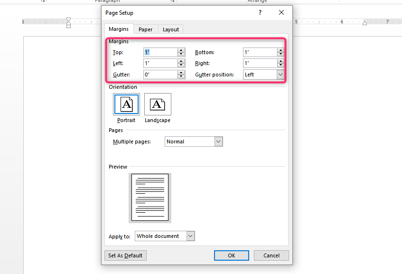Click the Cancel button
Screen dimensions: 402x274
click(271, 255)
